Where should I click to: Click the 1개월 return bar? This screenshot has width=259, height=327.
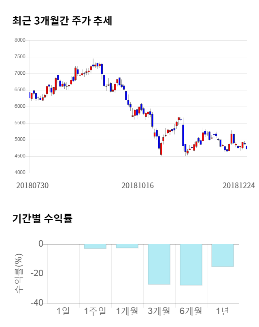pyautogui.click(x=127, y=246)
